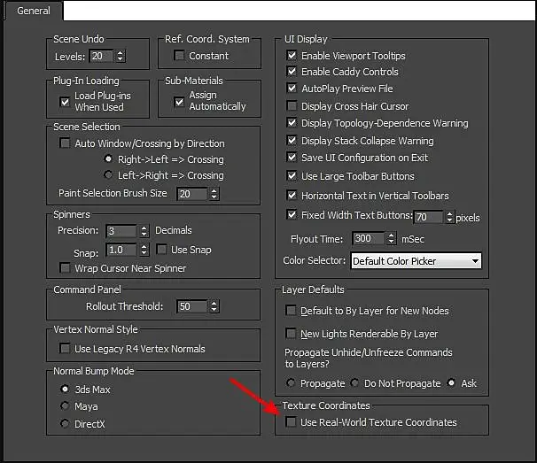Image resolution: width=537 pixels, height=463 pixels.
Task: Uncheck Enable Viewport Tooltips
Action: (292, 55)
